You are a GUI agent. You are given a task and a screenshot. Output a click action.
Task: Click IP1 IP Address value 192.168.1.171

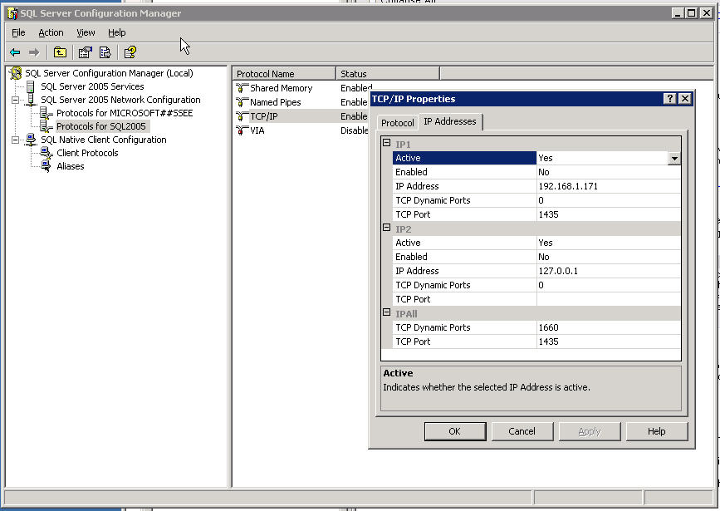coord(609,186)
